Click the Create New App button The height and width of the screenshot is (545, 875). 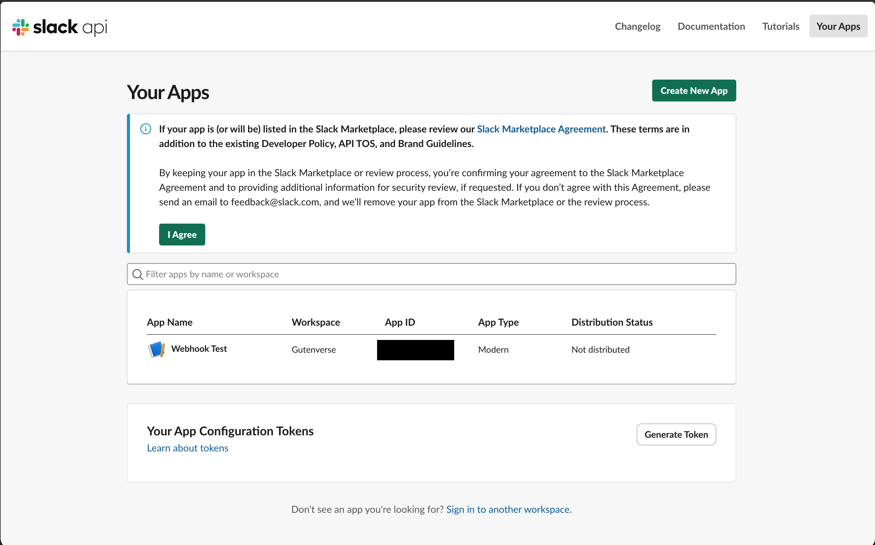[x=694, y=91]
